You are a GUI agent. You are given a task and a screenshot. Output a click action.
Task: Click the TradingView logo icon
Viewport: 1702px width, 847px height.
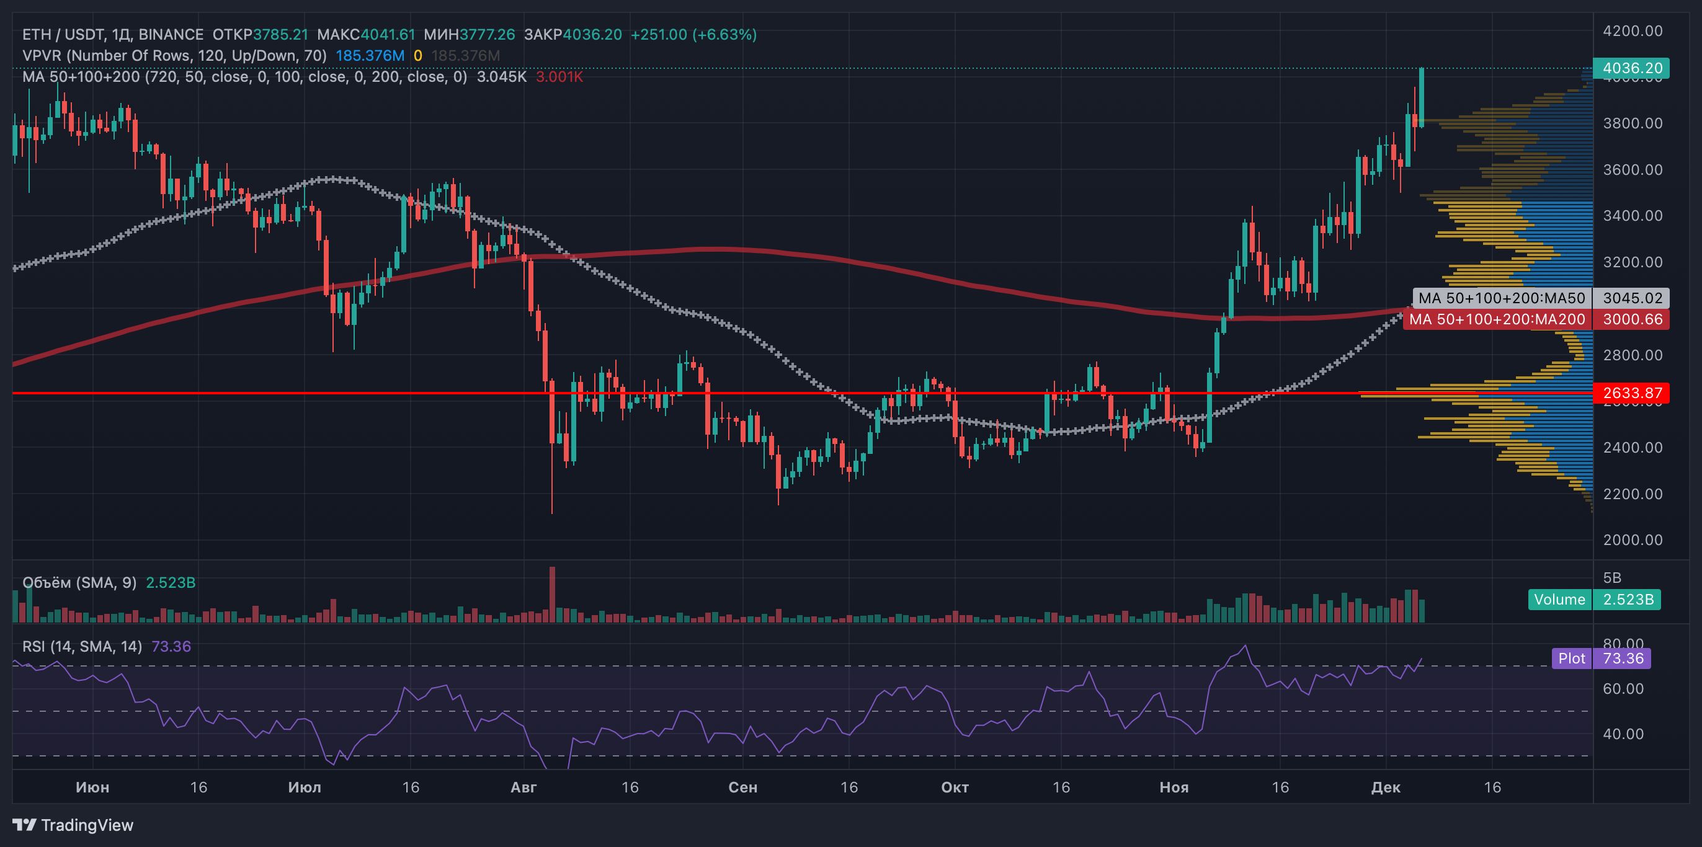click(x=24, y=825)
